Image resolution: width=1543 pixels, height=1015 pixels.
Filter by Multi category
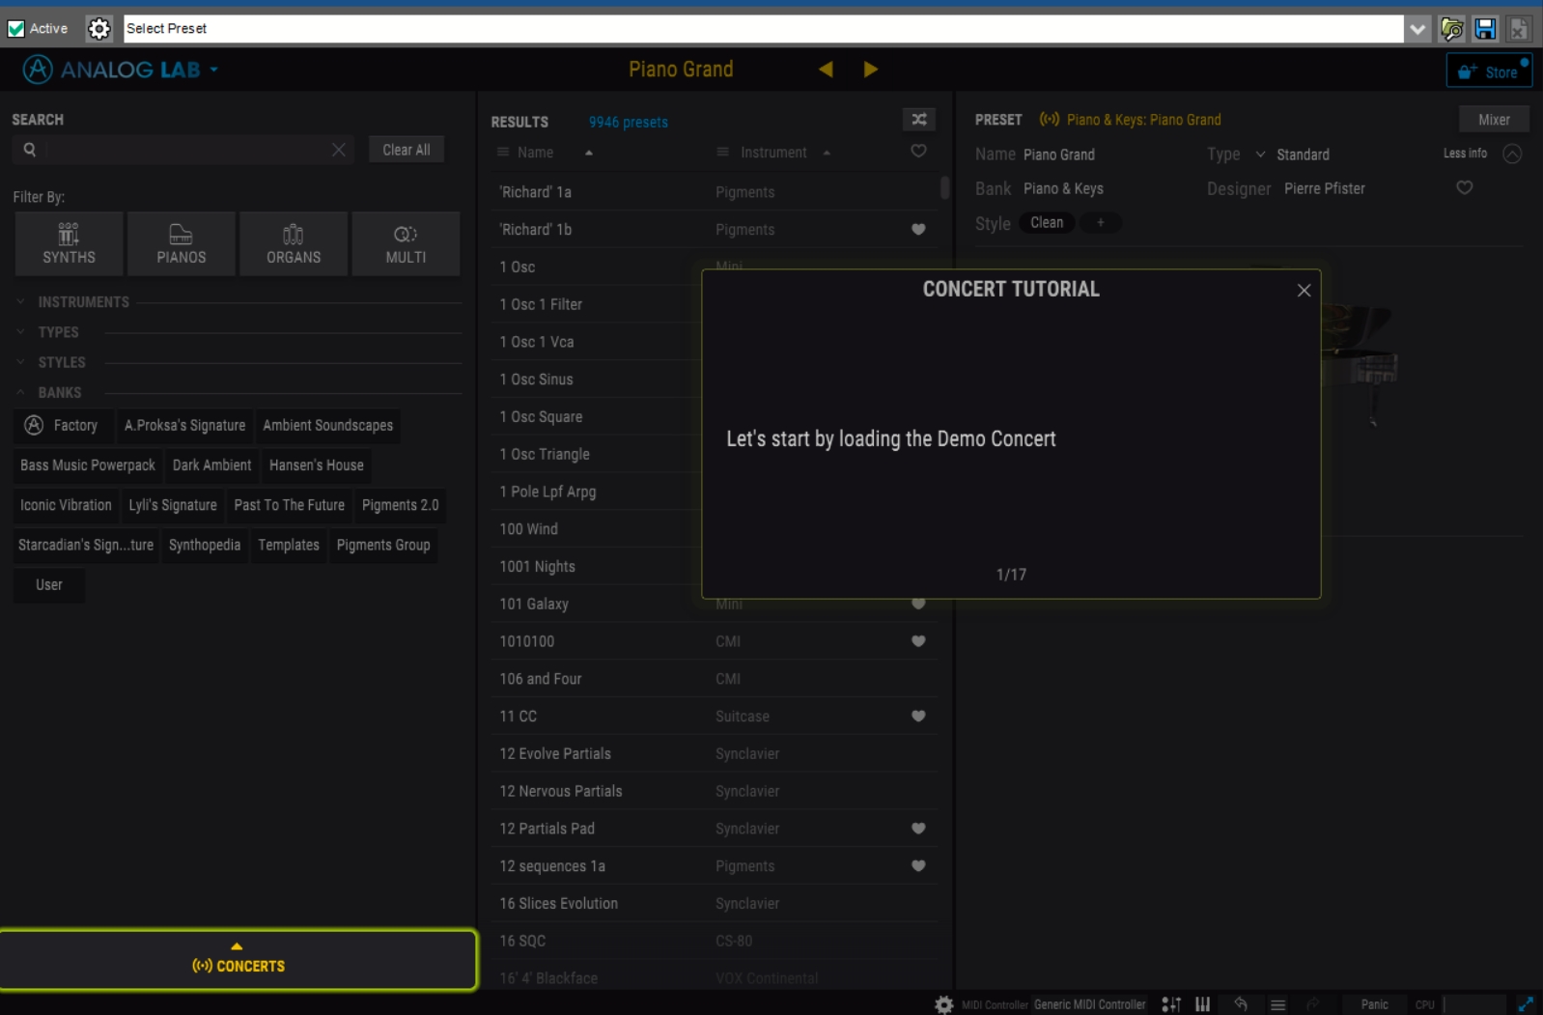pyautogui.click(x=406, y=243)
